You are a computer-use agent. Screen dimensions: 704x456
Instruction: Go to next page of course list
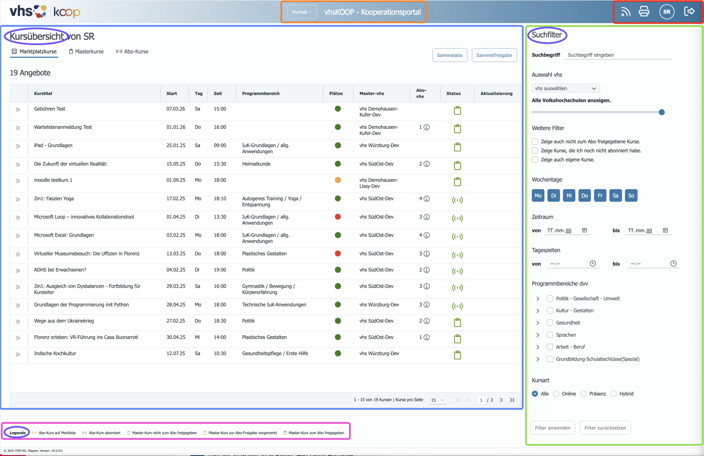click(x=501, y=400)
